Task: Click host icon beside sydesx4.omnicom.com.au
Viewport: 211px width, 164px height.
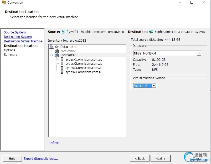Action: (x=62, y=72)
